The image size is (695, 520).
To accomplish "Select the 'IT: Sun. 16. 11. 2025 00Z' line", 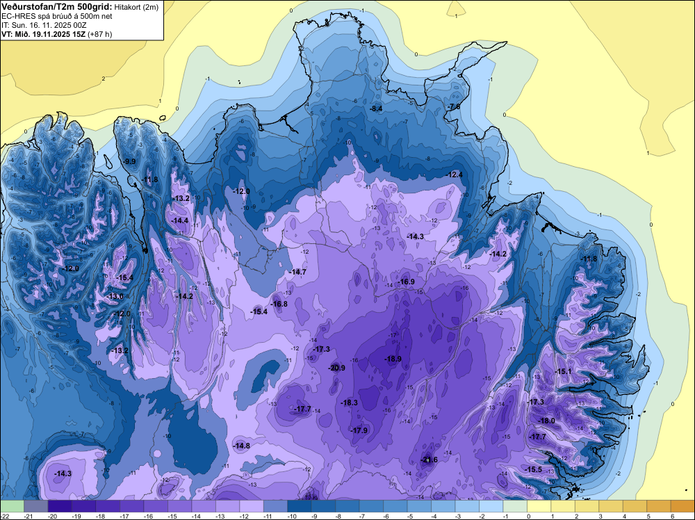I will [44, 25].
